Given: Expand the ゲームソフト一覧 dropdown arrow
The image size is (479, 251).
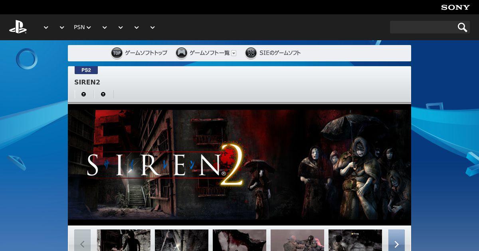Looking at the screenshot, I should tap(234, 53).
